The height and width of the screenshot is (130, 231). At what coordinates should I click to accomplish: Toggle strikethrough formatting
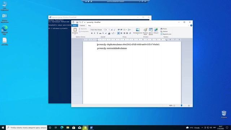pyautogui.click(x=100, y=33)
